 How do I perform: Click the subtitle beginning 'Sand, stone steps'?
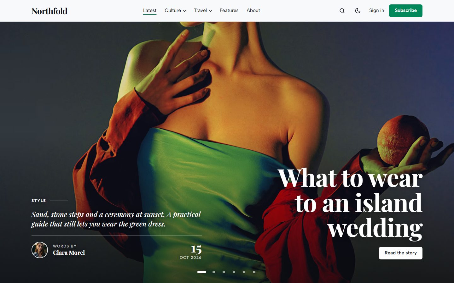tap(116, 219)
